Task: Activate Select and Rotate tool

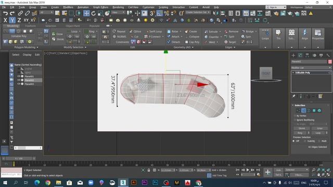Action: (94, 14)
